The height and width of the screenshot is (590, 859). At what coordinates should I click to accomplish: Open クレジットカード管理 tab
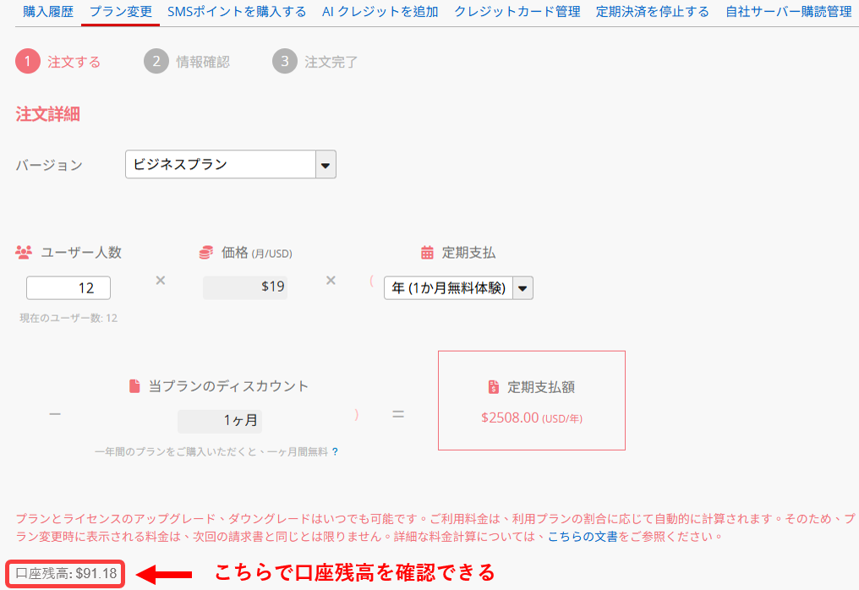(517, 12)
